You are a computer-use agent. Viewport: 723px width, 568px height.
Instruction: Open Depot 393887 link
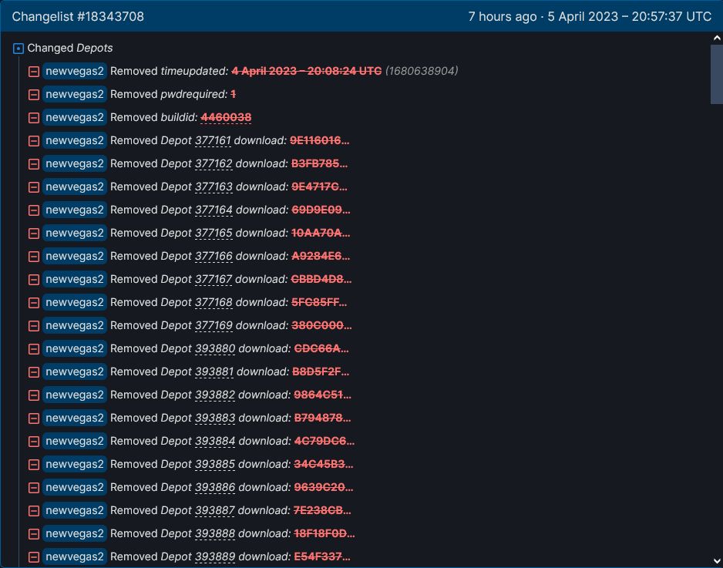215,510
